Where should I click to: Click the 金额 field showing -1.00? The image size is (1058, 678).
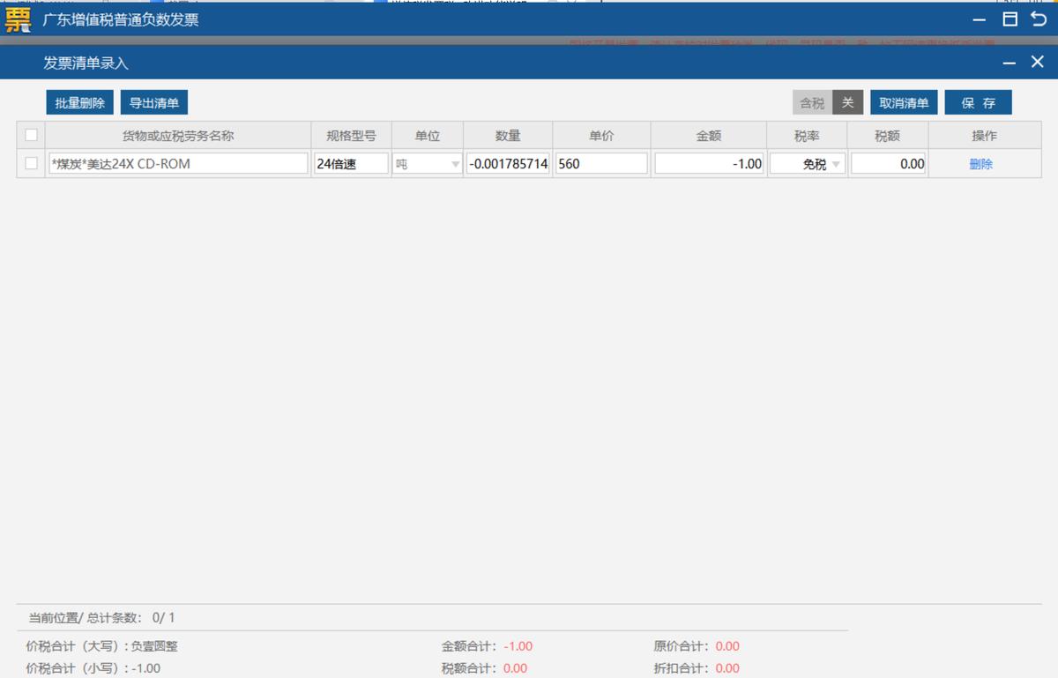click(x=709, y=163)
